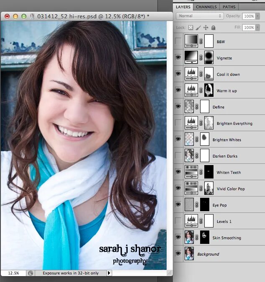Switch to the Channels tab
Viewport: 265px width, 282px height.
coord(206,7)
